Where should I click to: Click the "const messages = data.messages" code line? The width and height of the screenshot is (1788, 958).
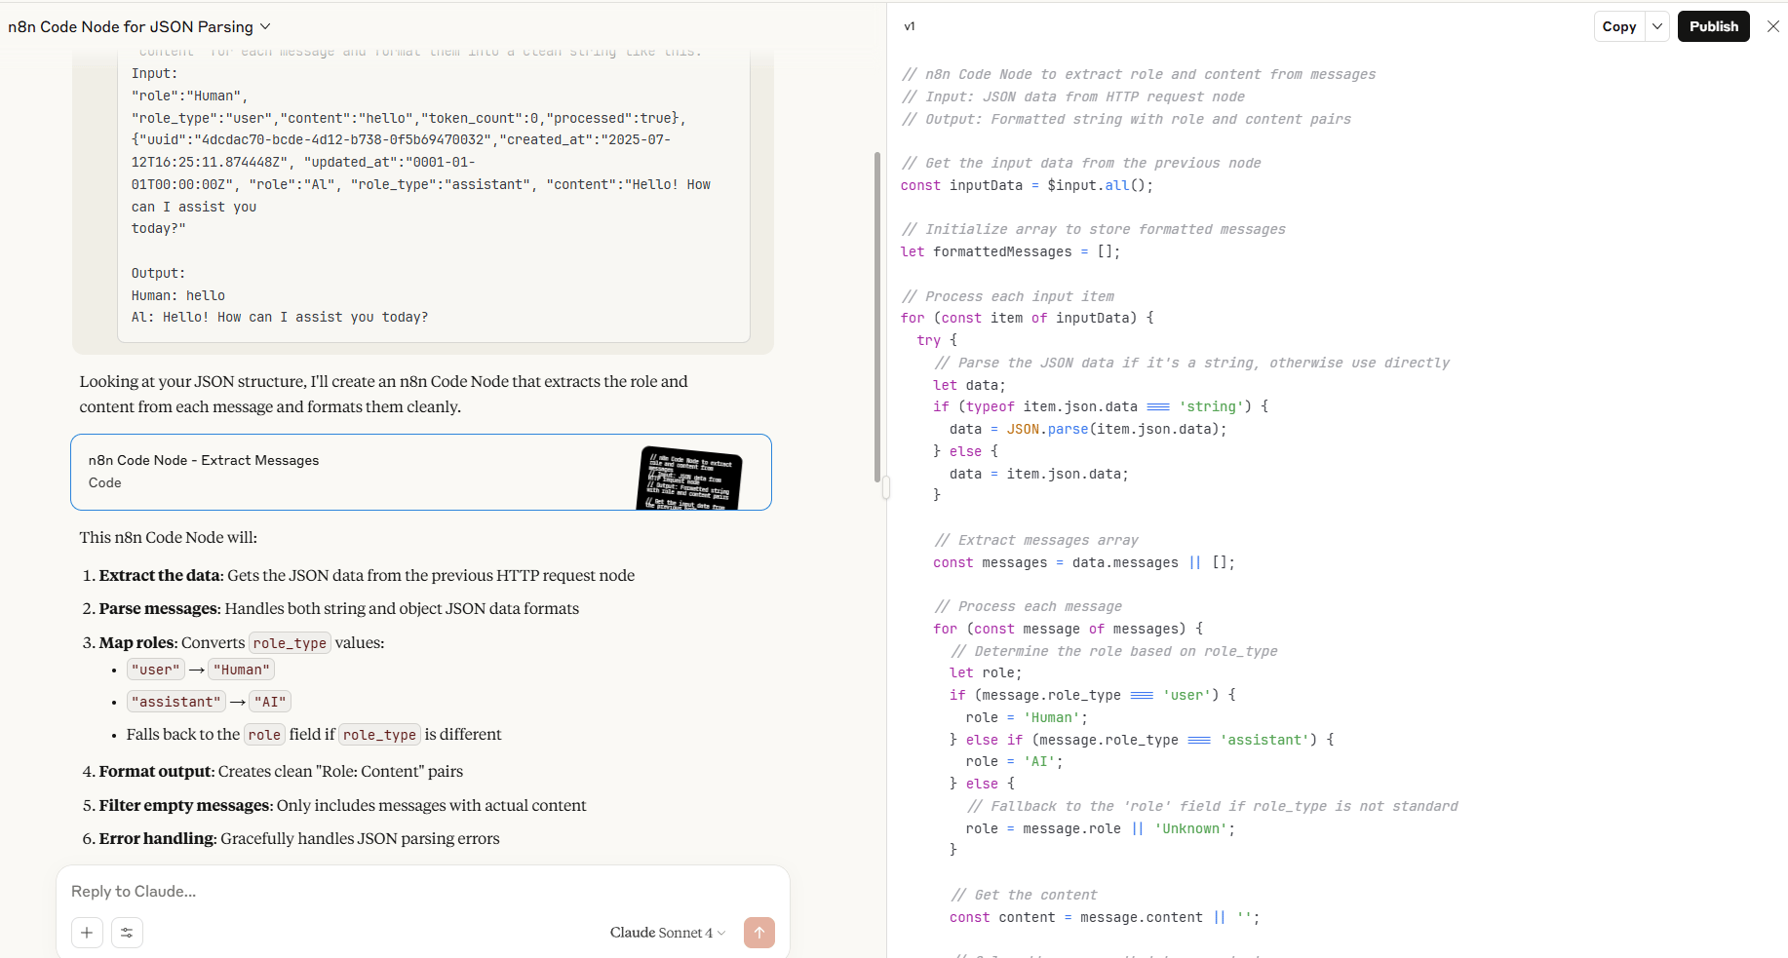(x=1084, y=562)
